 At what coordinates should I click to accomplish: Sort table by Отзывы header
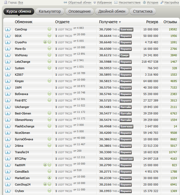tap(170, 22)
